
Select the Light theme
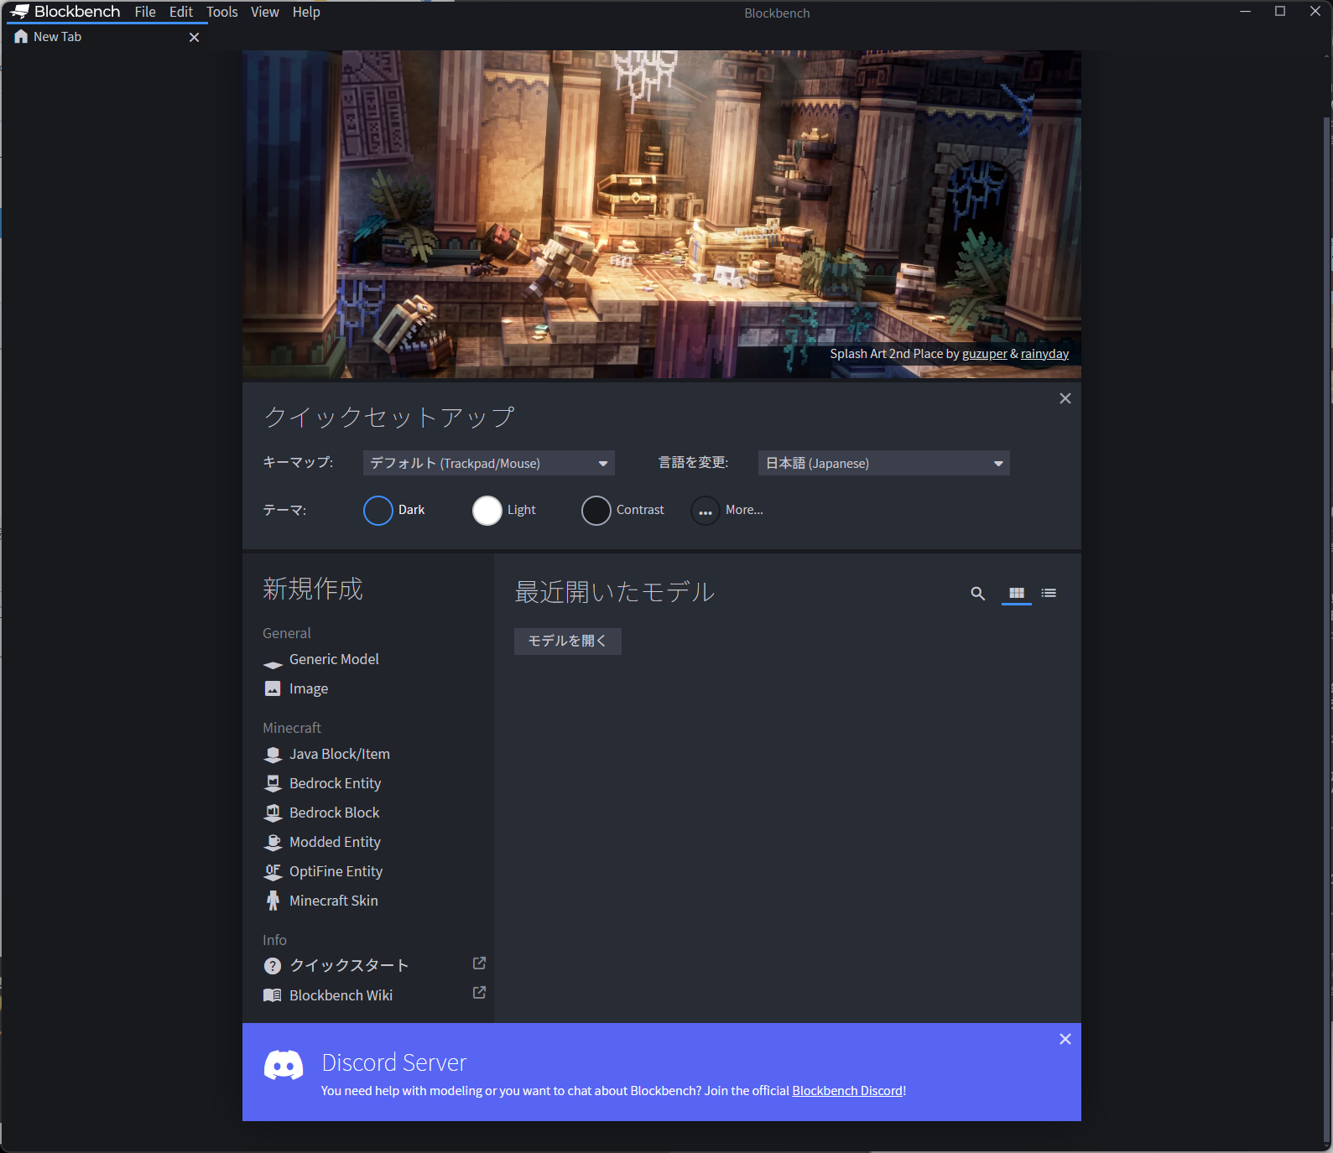pyautogui.click(x=504, y=510)
